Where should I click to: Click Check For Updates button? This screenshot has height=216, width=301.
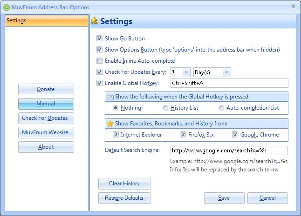tap(46, 118)
